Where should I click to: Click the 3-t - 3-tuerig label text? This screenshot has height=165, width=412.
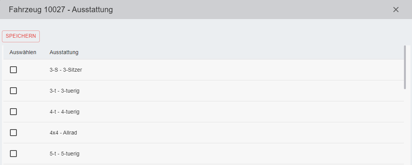pyautogui.click(x=64, y=91)
